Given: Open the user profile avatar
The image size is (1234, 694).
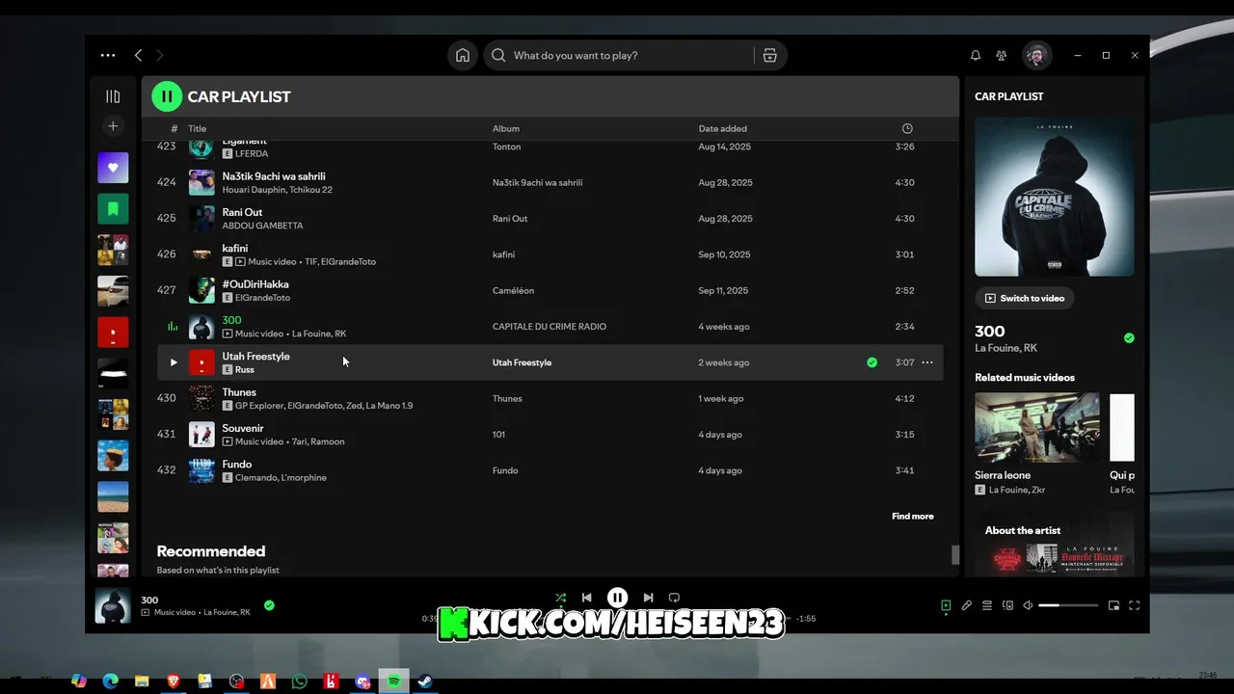Looking at the screenshot, I should click(x=1036, y=56).
